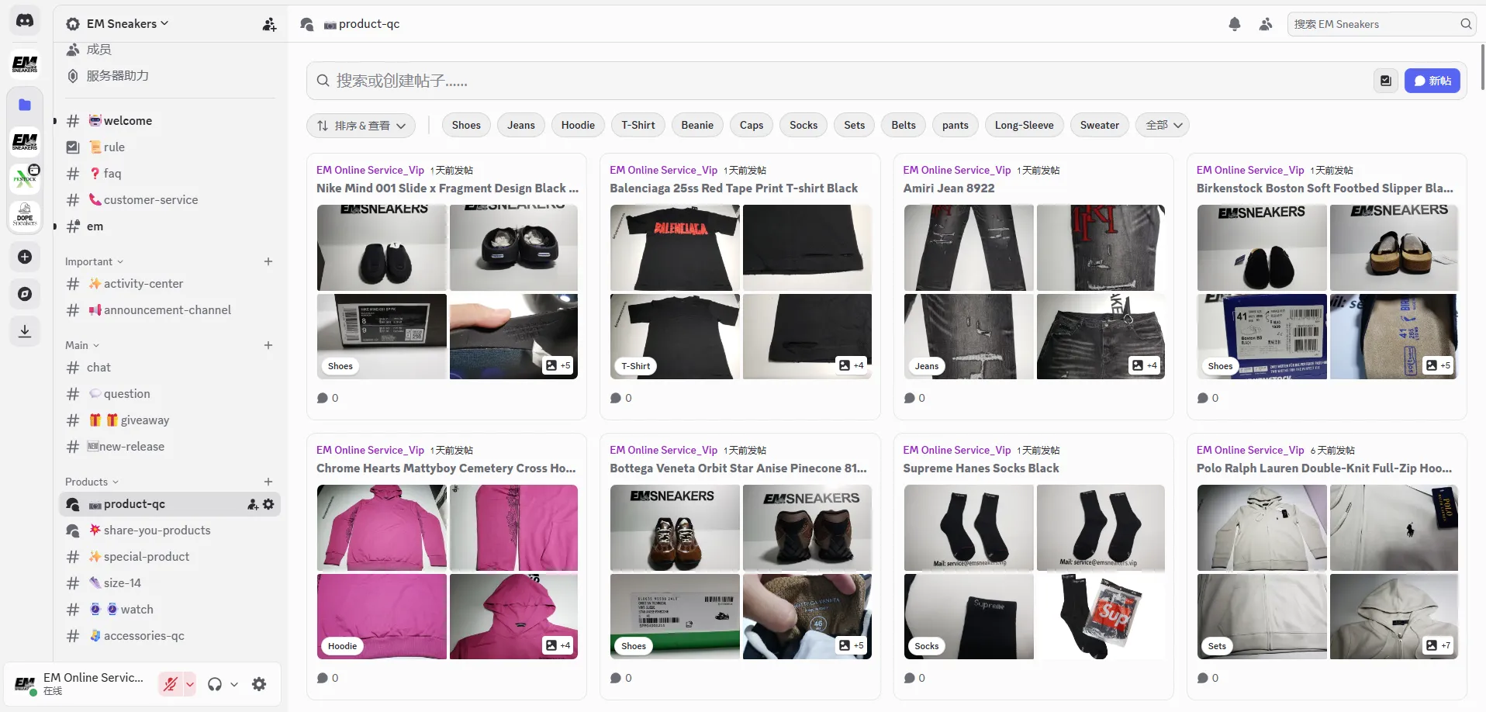Open the customer-service channel
The width and height of the screenshot is (1486, 712).
click(169, 200)
